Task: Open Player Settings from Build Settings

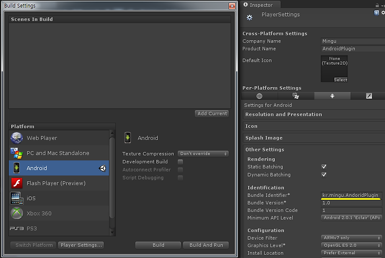Action: point(81,245)
